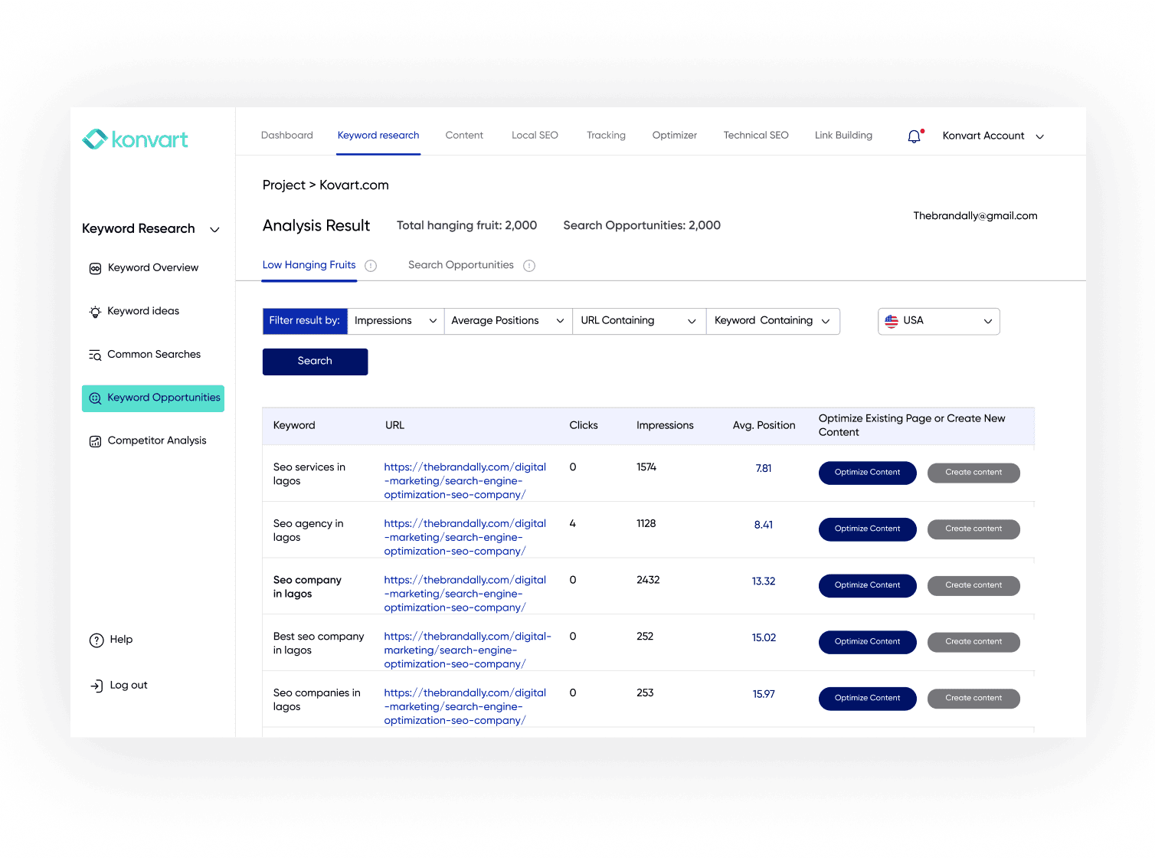
Task: Click the Help question mark icon
Action: pos(96,640)
